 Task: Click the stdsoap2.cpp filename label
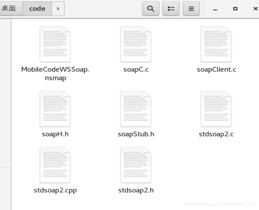pyautogui.click(x=55, y=191)
